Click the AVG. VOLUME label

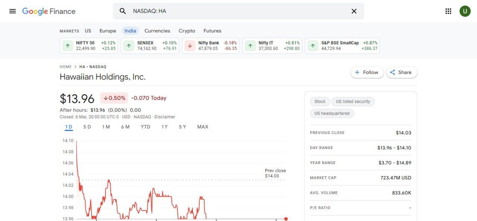point(324,193)
